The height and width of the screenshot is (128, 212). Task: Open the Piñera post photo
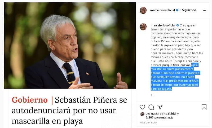[70, 45]
